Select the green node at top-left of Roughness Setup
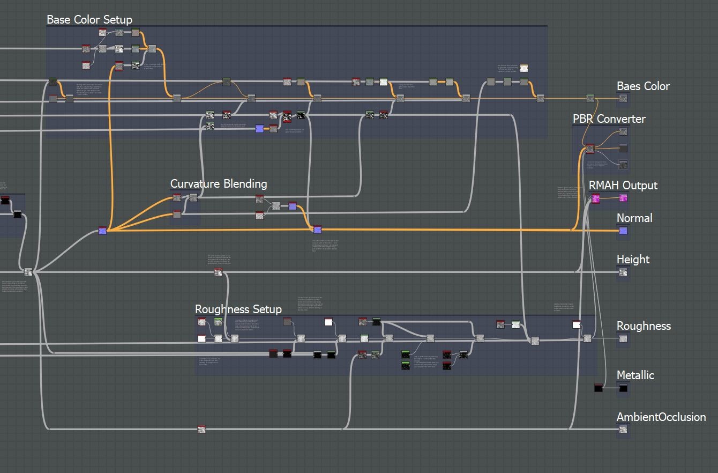Viewport: 718px width, 473px height. pos(218,322)
